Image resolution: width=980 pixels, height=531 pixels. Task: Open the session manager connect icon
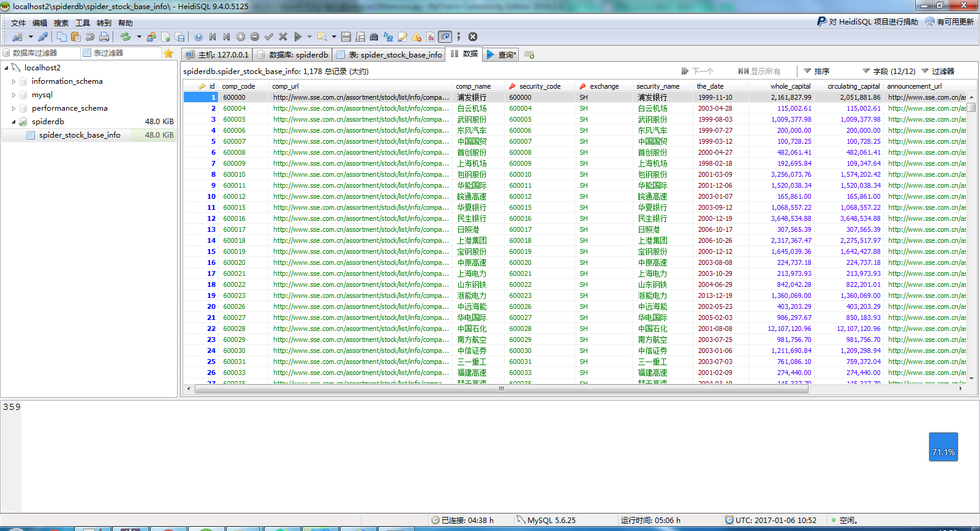pos(17,37)
